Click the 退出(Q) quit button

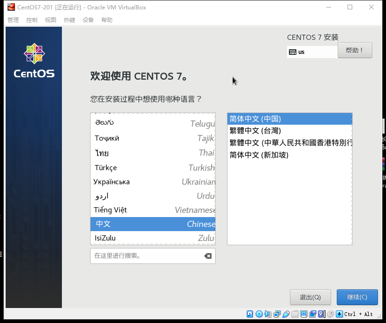310,297
